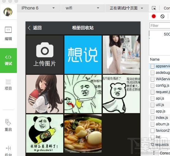Select the 调试 debug sidebar item
The height and width of the screenshot is (156, 170).
[8, 60]
